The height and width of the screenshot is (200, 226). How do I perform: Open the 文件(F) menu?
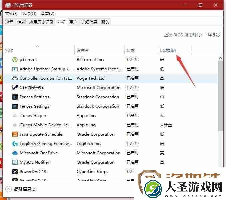[x=11, y=14]
